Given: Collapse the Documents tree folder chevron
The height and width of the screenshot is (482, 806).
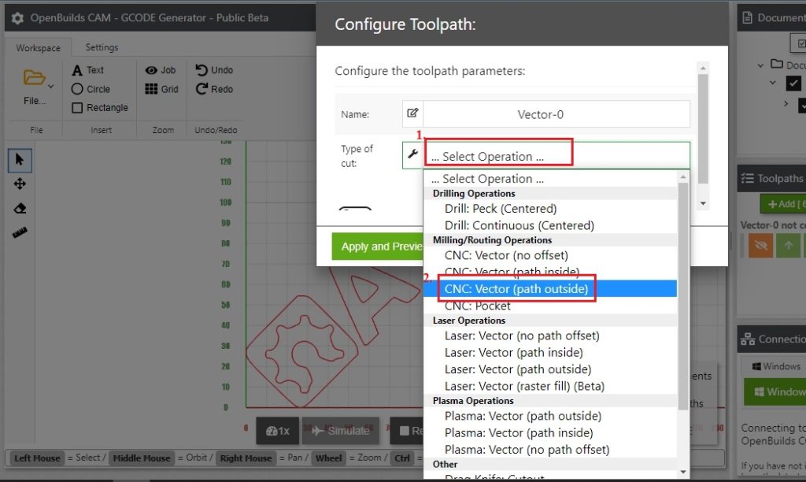Looking at the screenshot, I should [x=760, y=65].
